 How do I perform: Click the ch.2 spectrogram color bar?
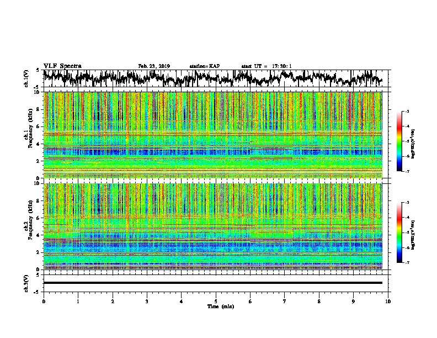(399, 233)
